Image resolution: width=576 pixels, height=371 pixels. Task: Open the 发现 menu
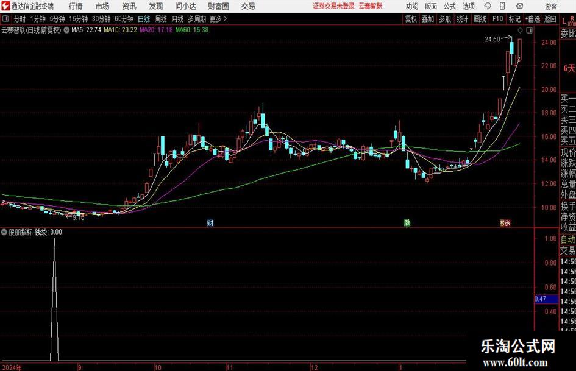coord(156,6)
